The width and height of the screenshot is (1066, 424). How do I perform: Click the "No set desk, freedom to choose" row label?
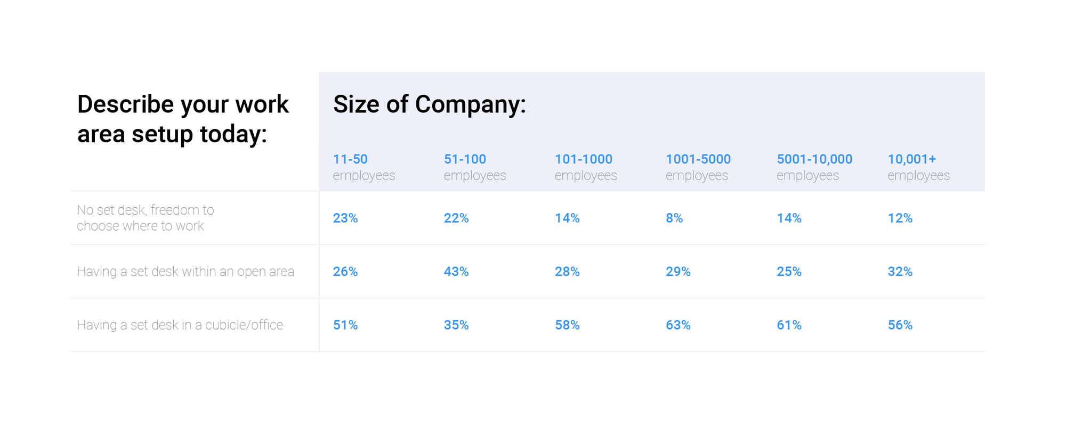(x=145, y=218)
